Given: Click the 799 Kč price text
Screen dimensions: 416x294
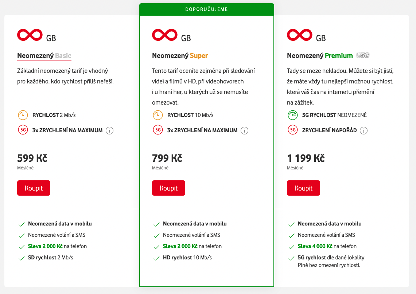Looking at the screenshot, I should (x=167, y=158).
